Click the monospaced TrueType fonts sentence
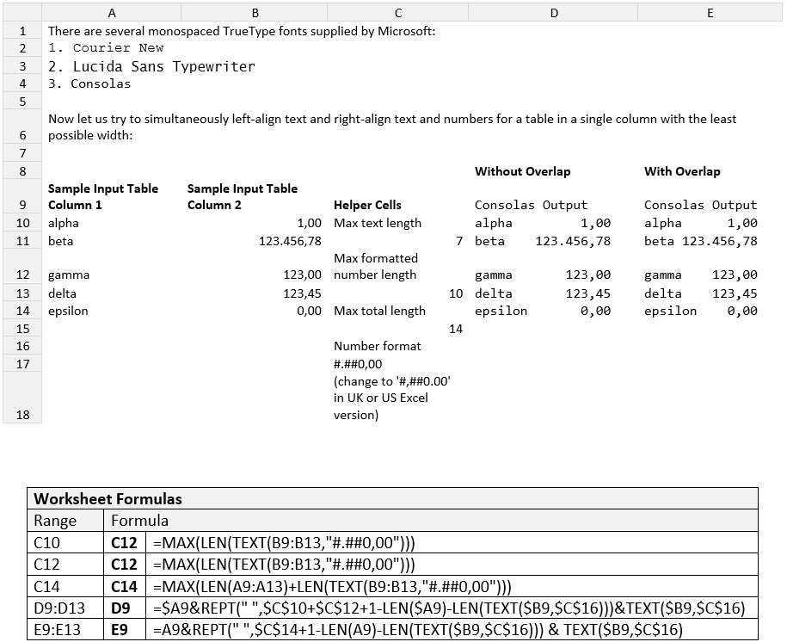Image resolution: width=787 pixels, height=642 pixels. [x=242, y=31]
